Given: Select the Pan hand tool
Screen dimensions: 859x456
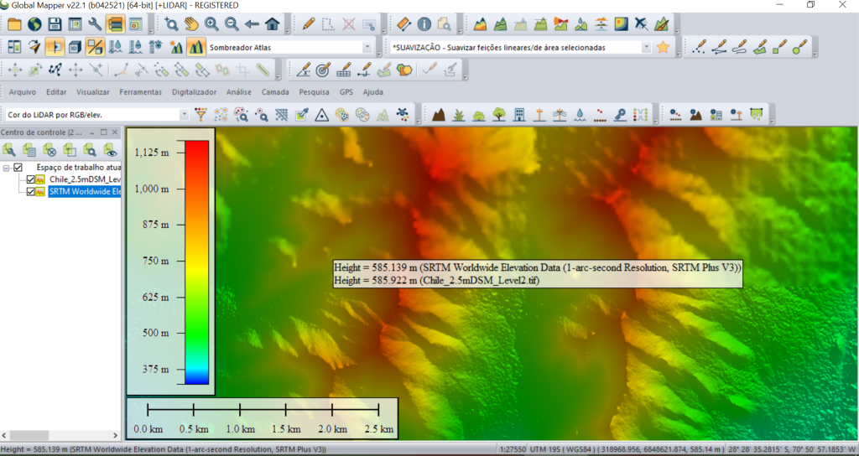Looking at the screenshot, I should tap(192, 24).
